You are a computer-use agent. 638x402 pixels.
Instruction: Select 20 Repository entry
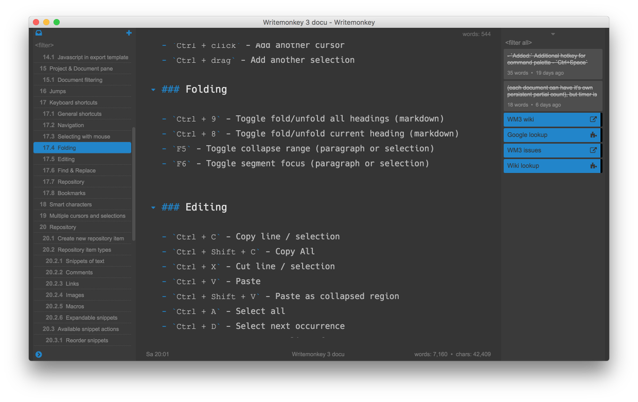pos(82,227)
